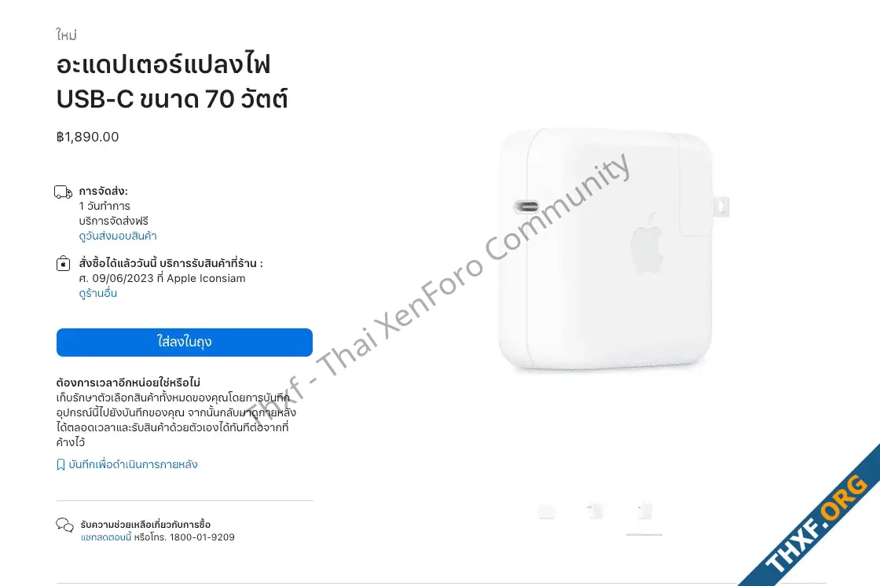Click the Apple logo on the adapter image

[x=647, y=244]
